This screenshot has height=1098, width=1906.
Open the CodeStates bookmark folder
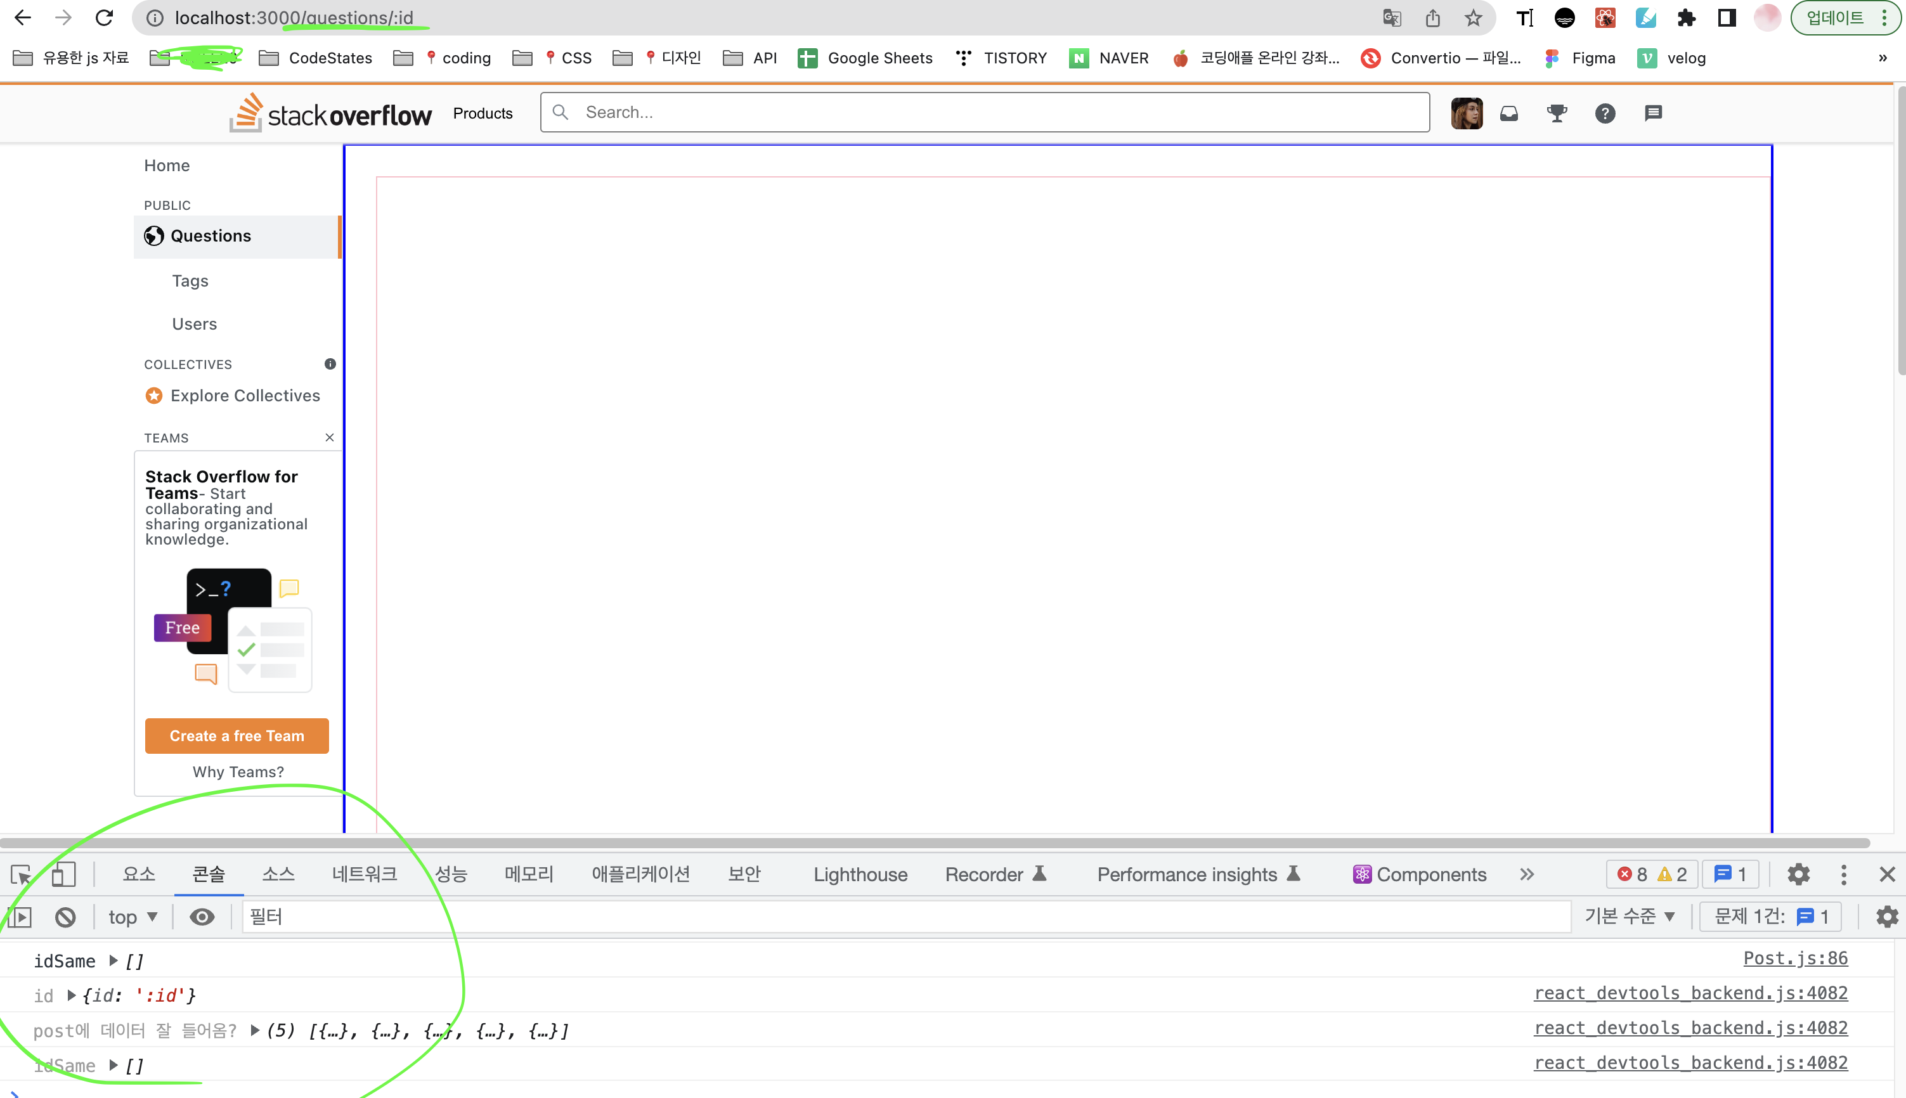click(x=315, y=58)
